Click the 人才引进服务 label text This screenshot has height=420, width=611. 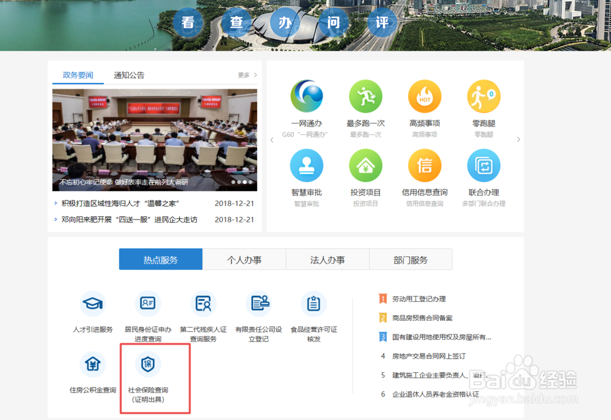(93, 330)
